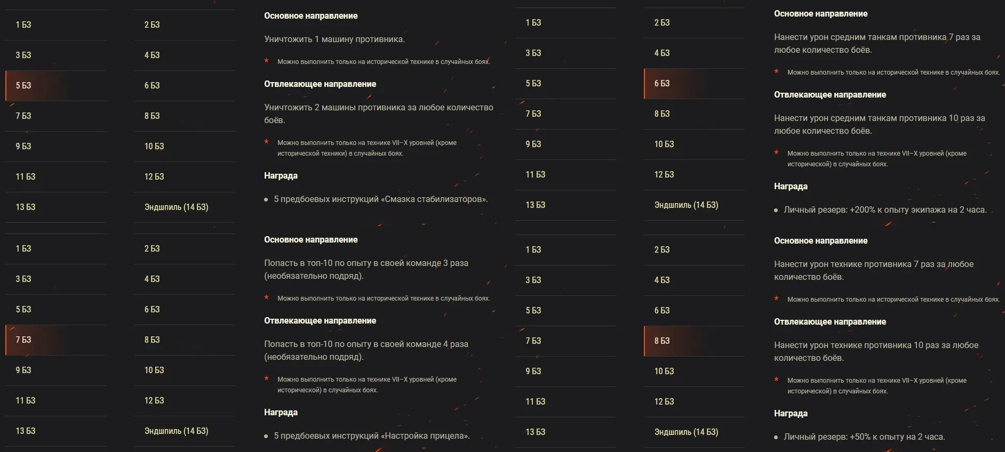Click 12 БЗ tab in top-left mission list
The height and width of the screenshot is (452, 1005).
pos(154,177)
